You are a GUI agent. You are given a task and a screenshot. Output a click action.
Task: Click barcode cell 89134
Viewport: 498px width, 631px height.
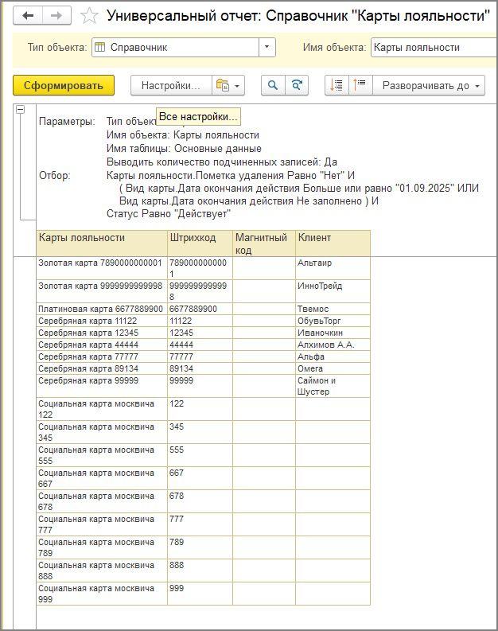point(200,368)
